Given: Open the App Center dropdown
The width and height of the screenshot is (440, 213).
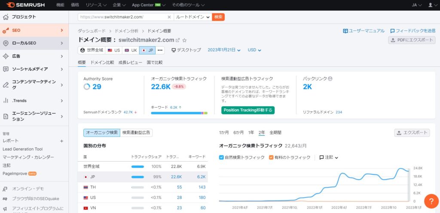Looking at the screenshot, I should click(x=148, y=5).
